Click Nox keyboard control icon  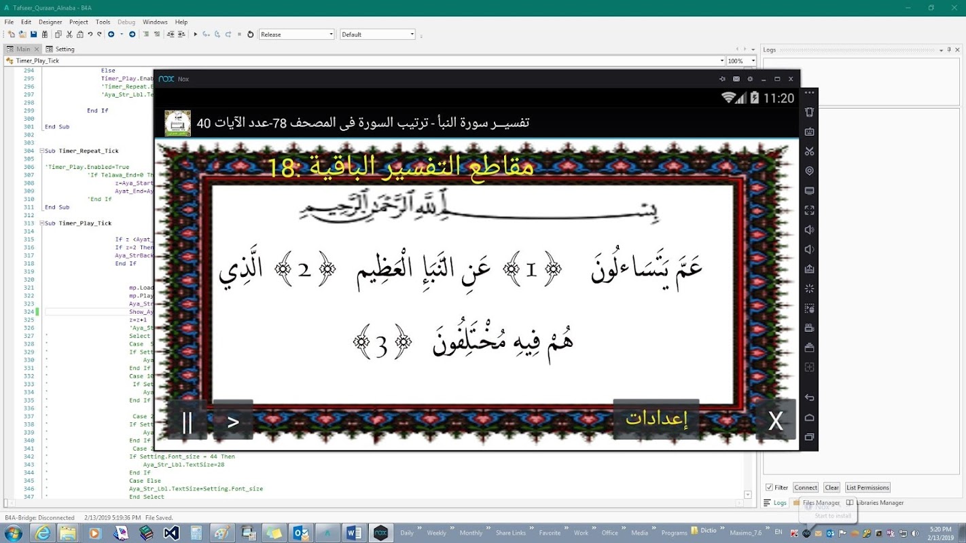[809, 132]
